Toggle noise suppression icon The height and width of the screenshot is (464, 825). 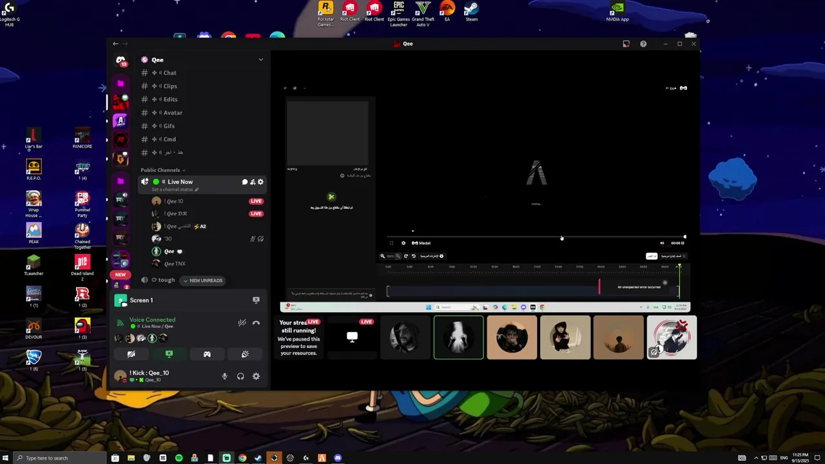(x=242, y=323)
